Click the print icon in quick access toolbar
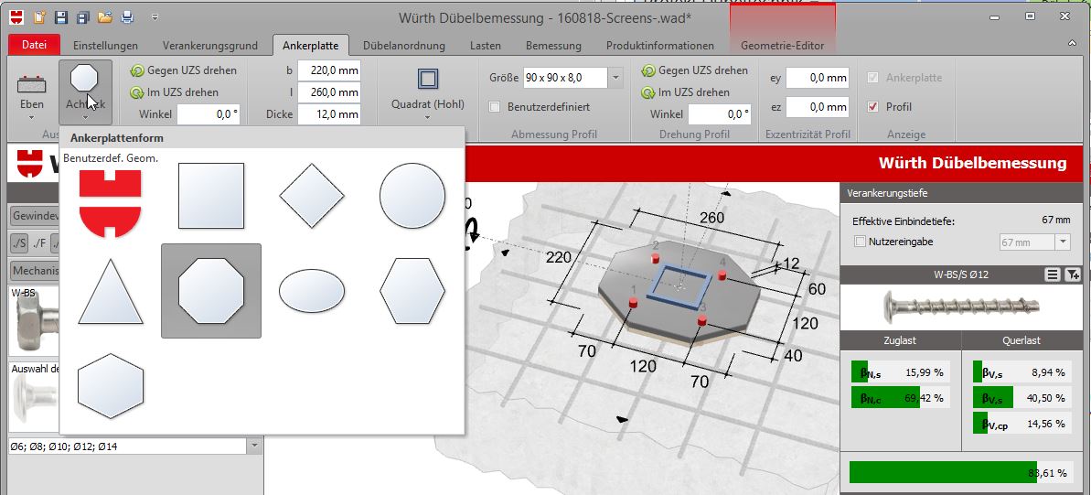 126,16
